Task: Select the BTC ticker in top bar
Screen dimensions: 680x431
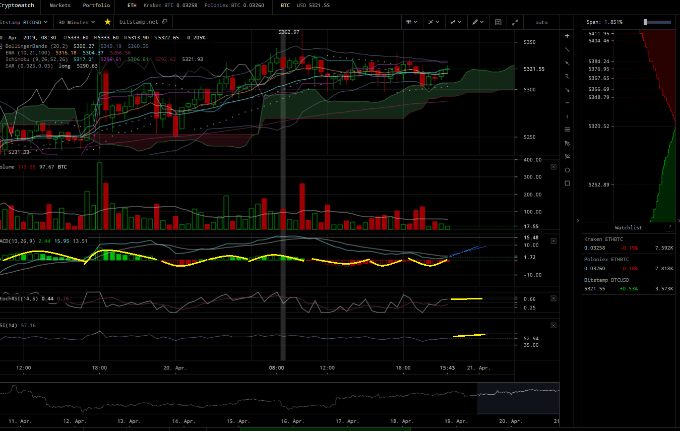Action: pyautogui.click(x=285, y=6)
